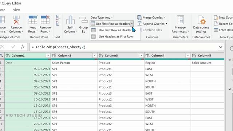Open the Remove Columns dropdown label
The width and height of the screenshot is (233, 131).
pyautogui.click(x=16, y=29)
